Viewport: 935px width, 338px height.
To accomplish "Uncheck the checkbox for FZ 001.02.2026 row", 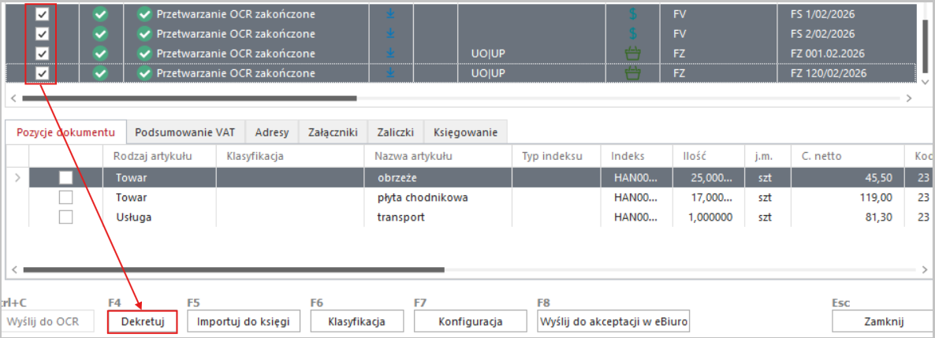I will point(43,54).
